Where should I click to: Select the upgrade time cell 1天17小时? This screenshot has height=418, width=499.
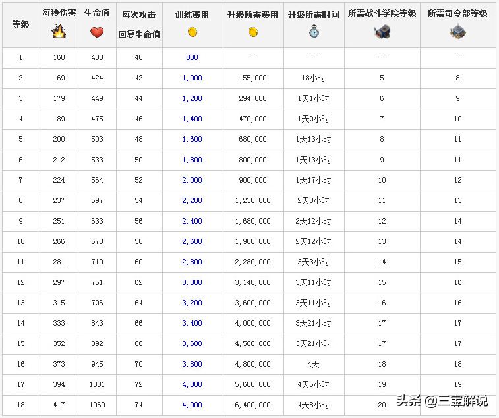pyautogui.click(x=314, y=180)
